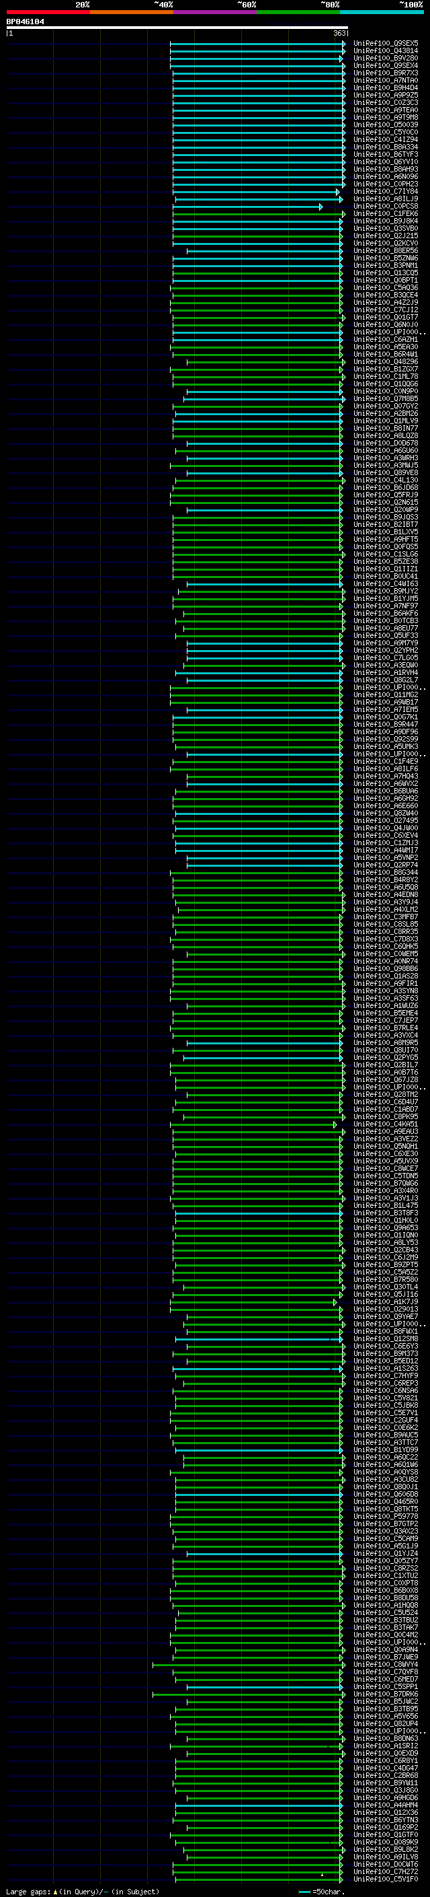
Task: Select hit UniRef100_Q01GT7
Action: pos(385,318)
